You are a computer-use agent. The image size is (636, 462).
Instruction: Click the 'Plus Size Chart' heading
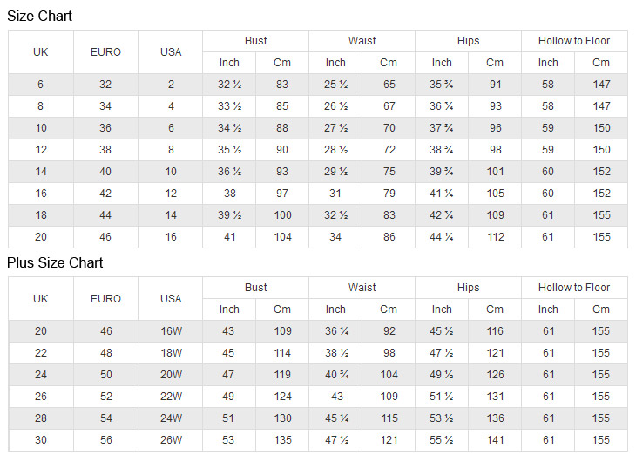click(x=55, y=262)
